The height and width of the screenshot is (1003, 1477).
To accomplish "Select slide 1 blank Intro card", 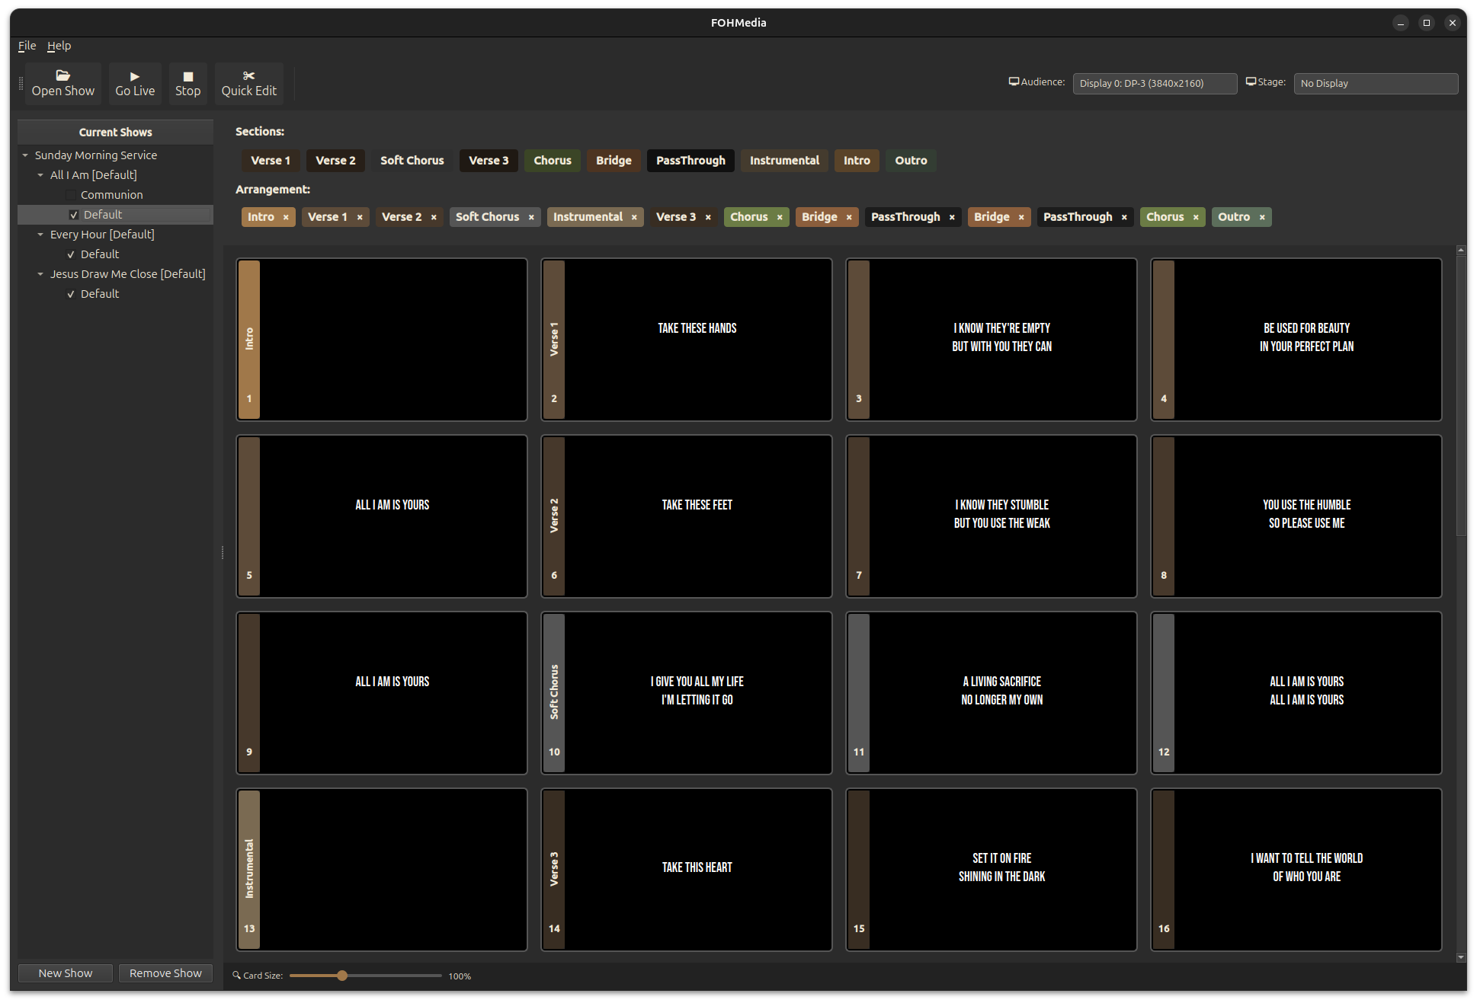I will 381,340.
